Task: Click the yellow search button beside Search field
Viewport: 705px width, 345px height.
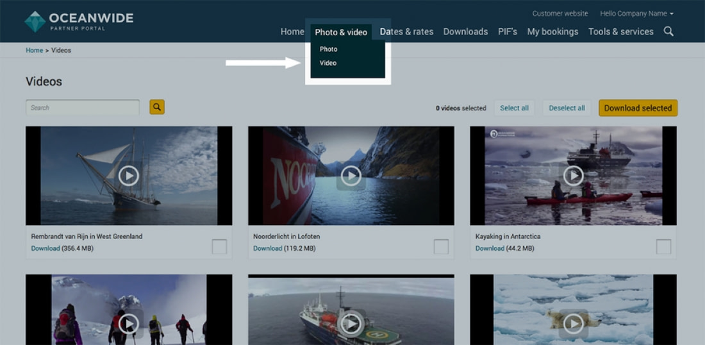Action: pyautogui.click(x=157, y=107)
